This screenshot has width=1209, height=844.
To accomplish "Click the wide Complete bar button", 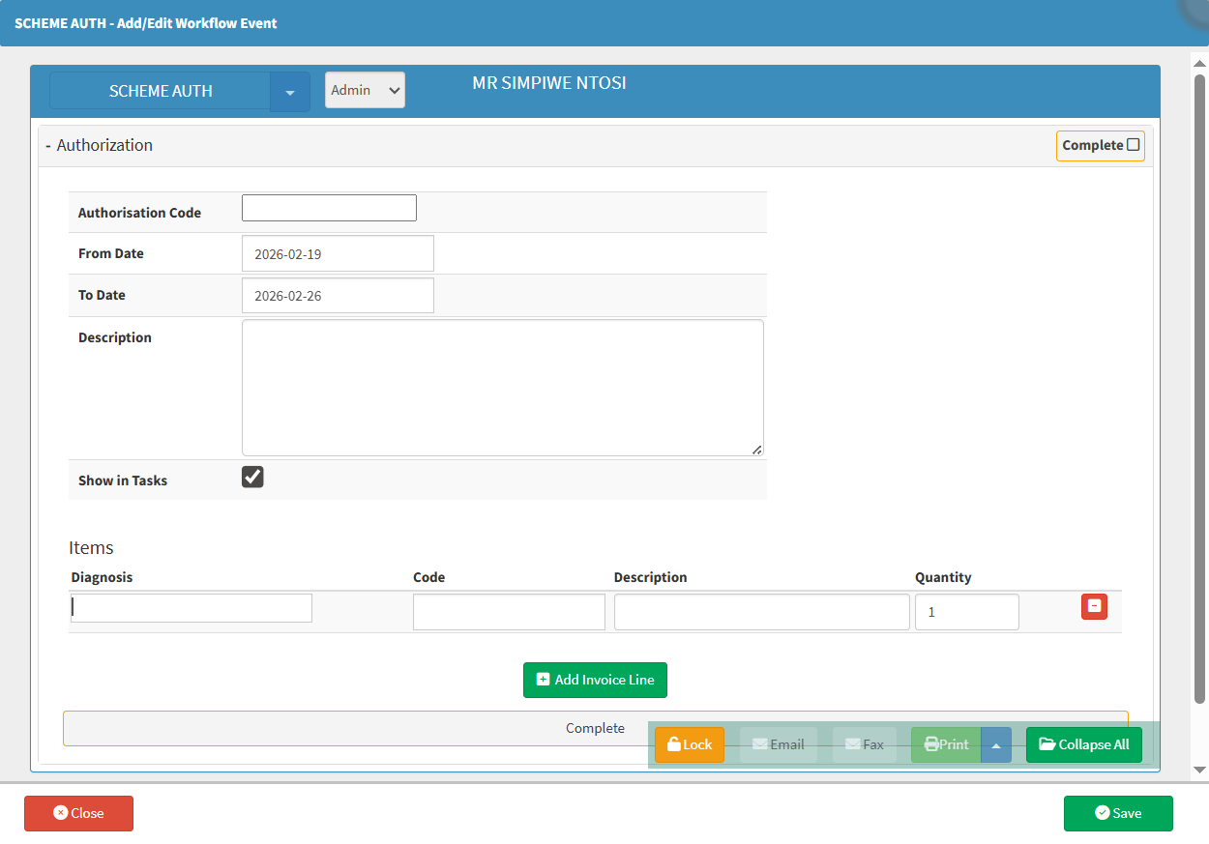I will [358, 729].
